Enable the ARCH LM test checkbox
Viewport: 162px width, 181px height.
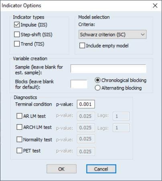point(19,127)
